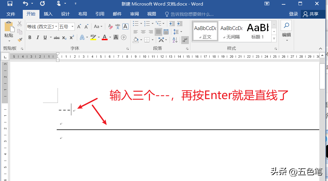Apply the 无间隔 style

pyautogui.click(x=231, y=31)
